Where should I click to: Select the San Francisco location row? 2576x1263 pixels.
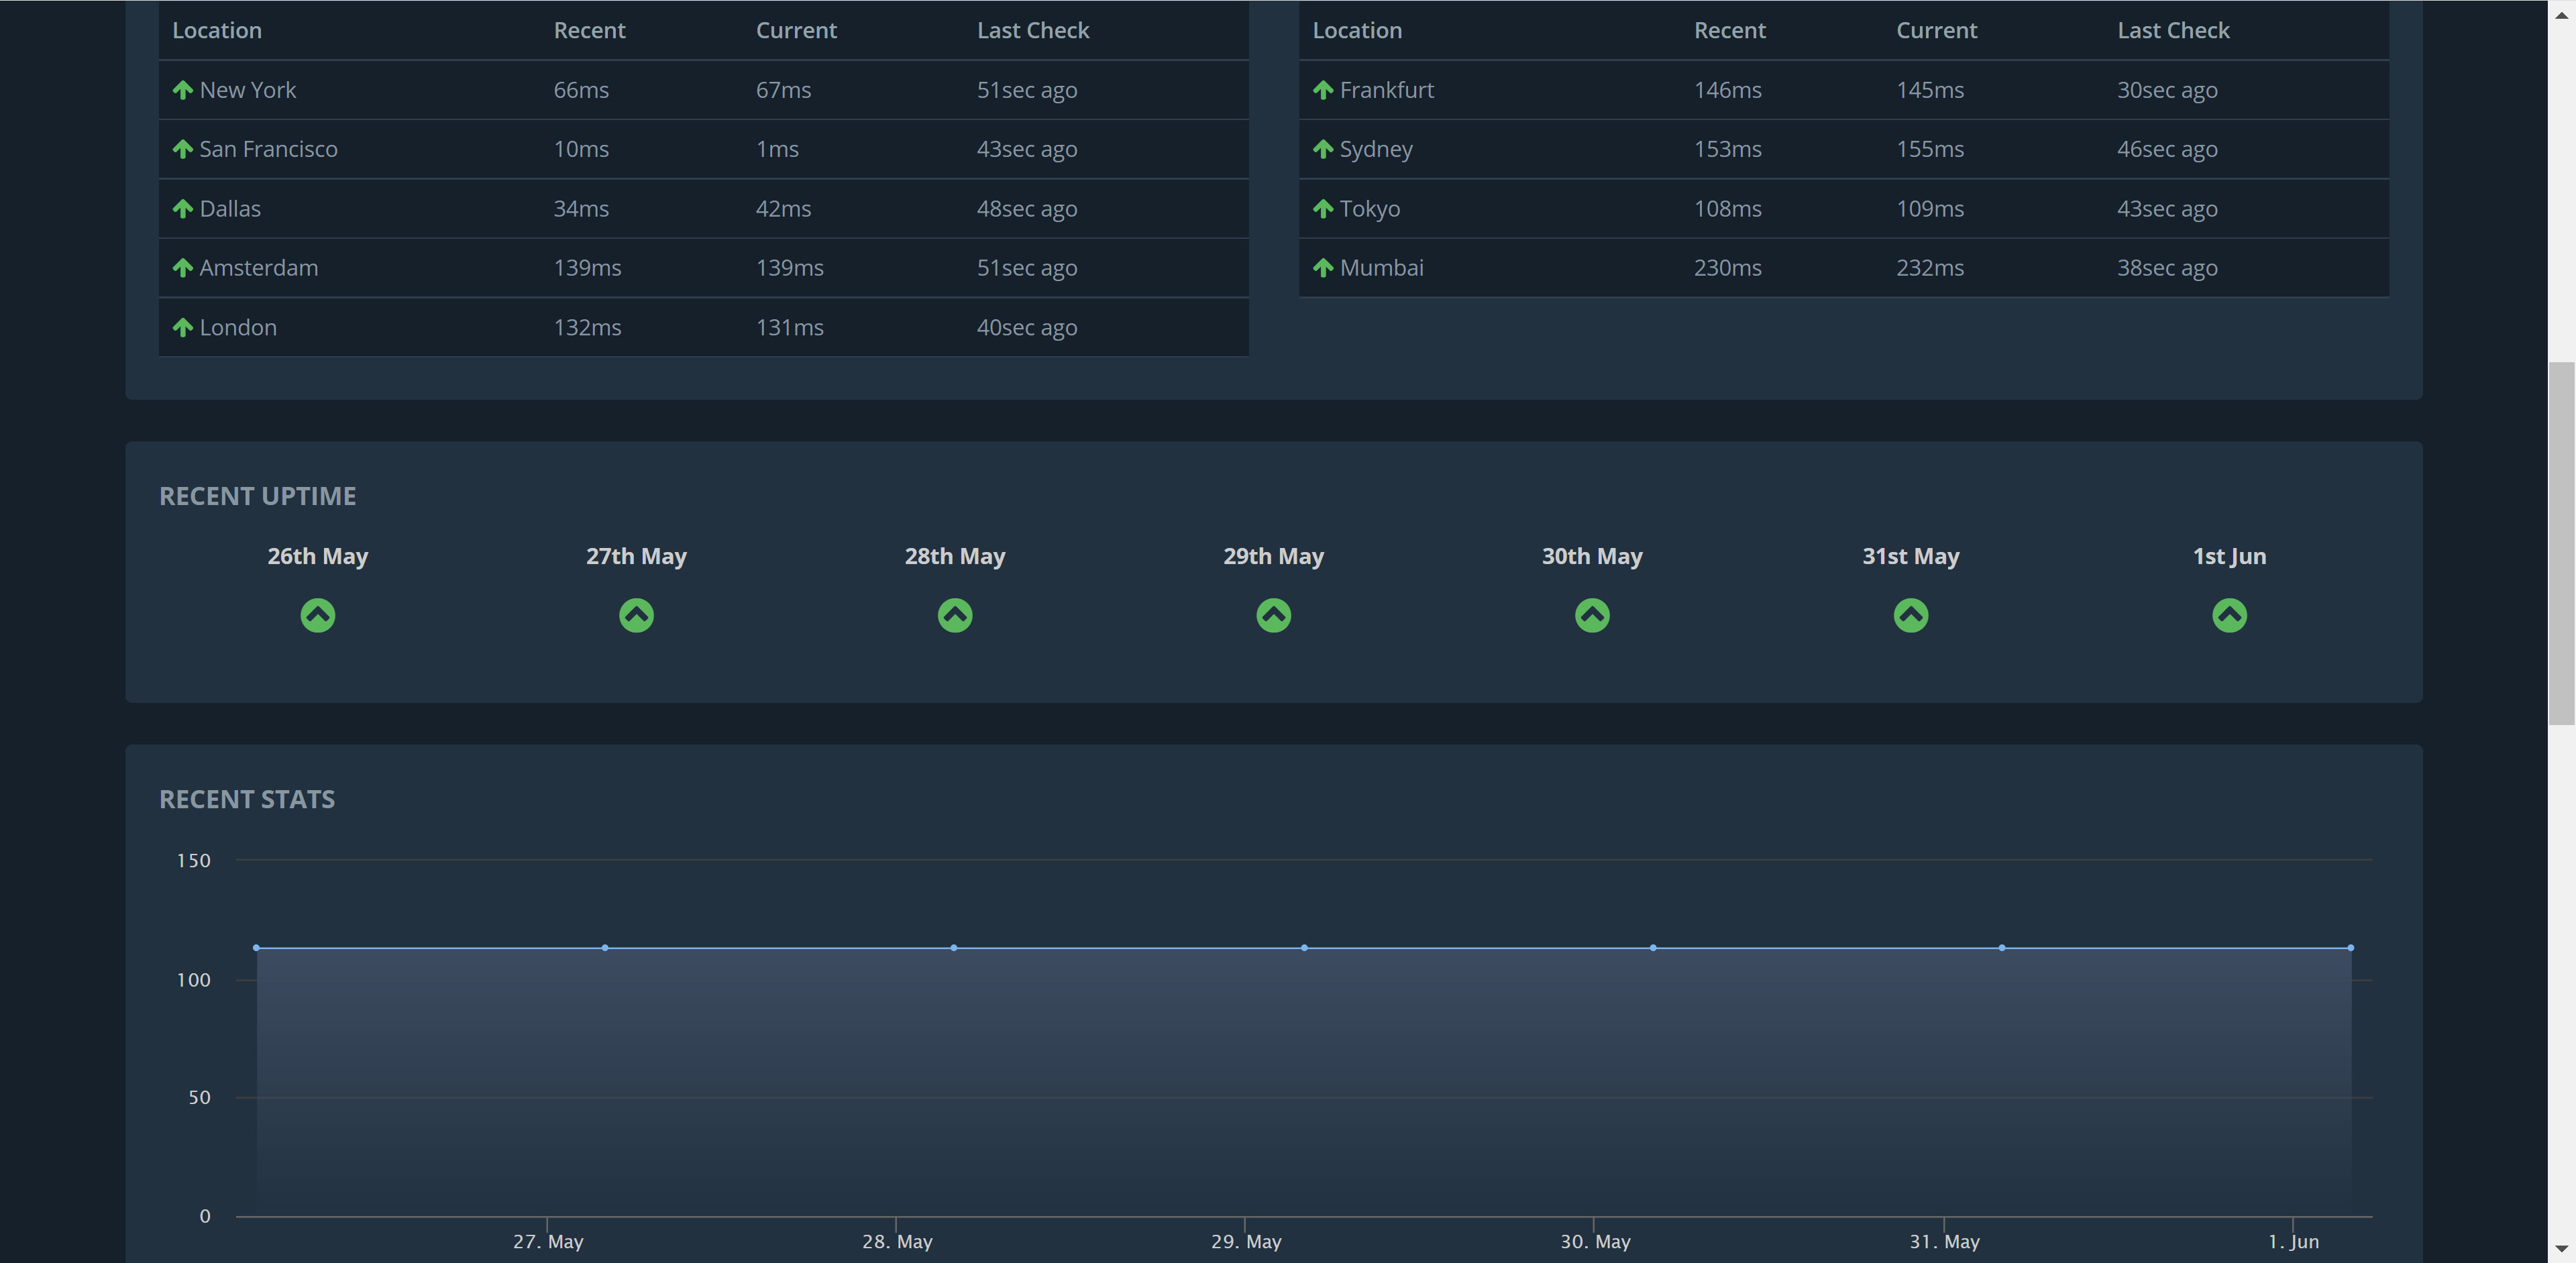click(268, 149)
